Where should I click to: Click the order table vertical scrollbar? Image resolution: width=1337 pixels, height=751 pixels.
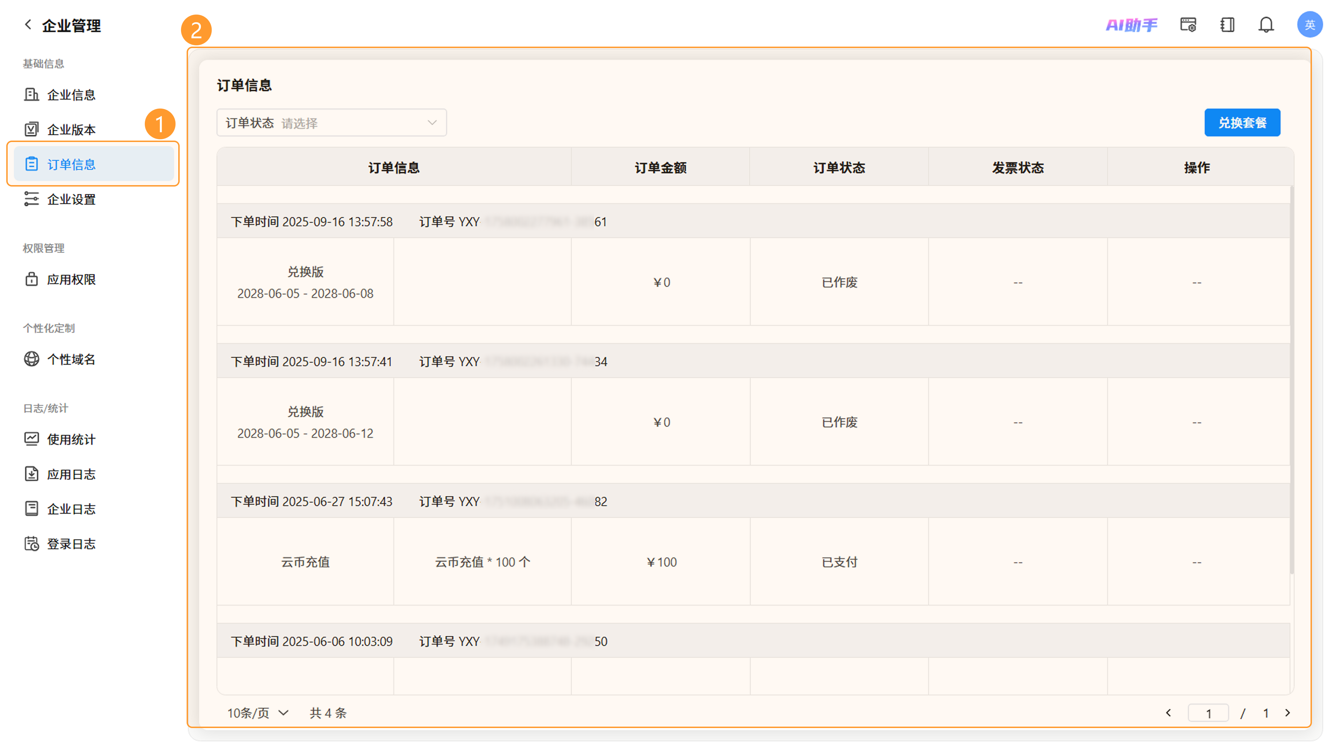1292,380
